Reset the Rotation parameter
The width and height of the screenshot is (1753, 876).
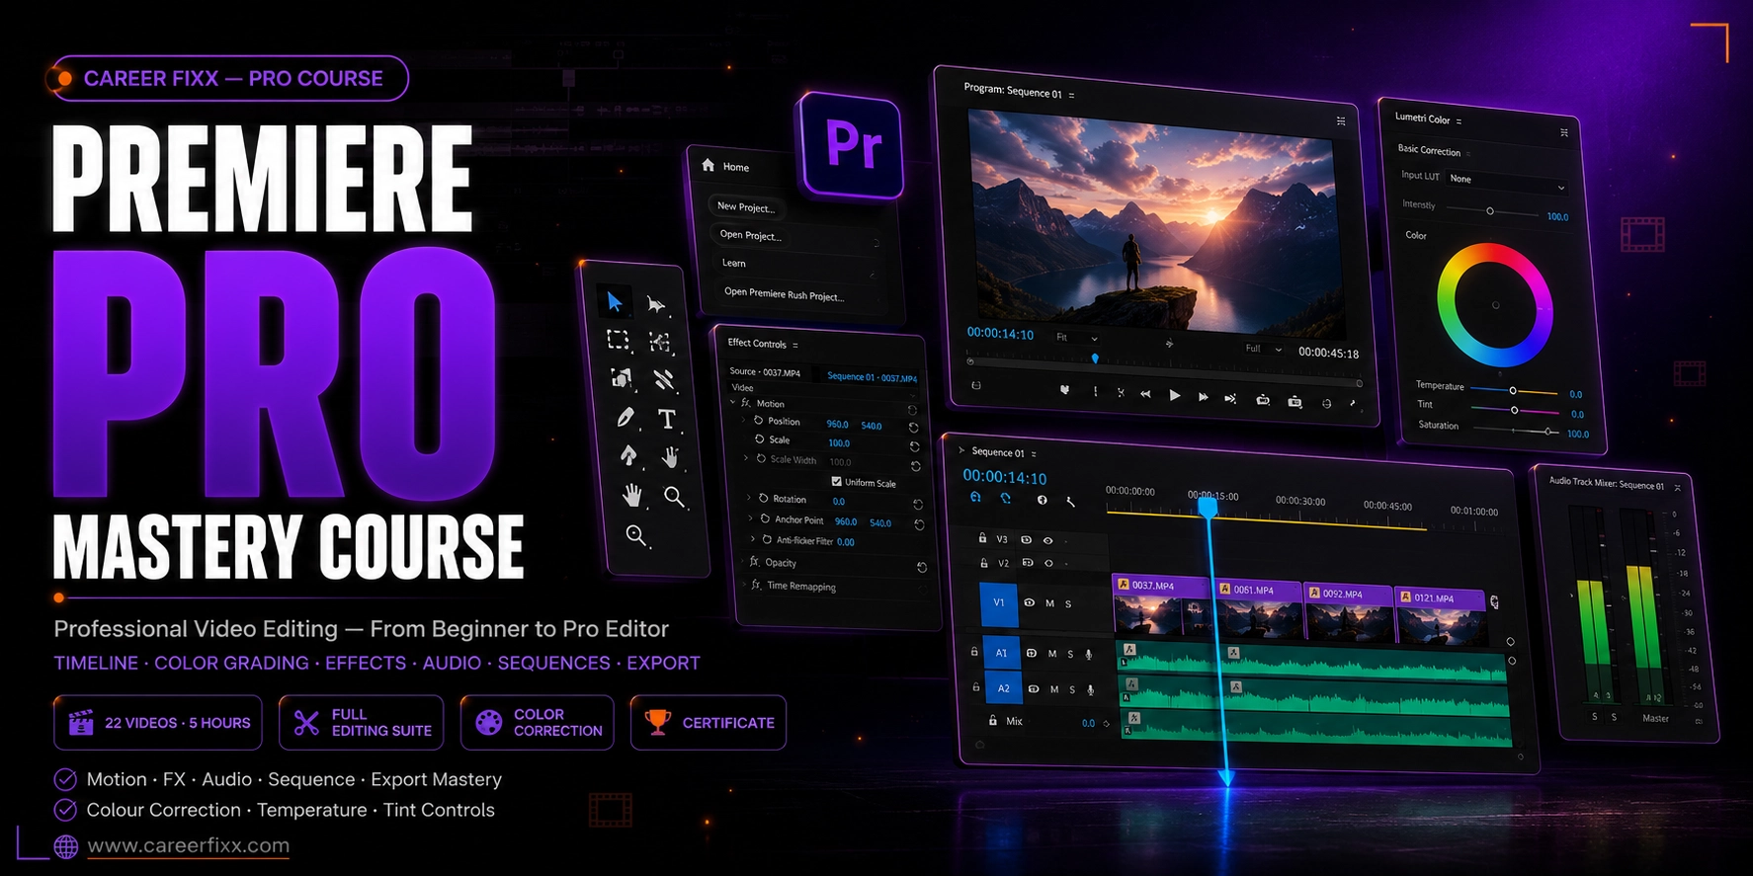pos(918,505)
